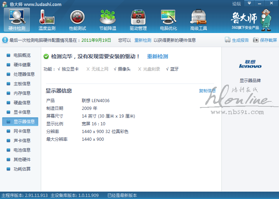
Task: Click the screen size value 14 英寸
Action: (x=108, y=116)
